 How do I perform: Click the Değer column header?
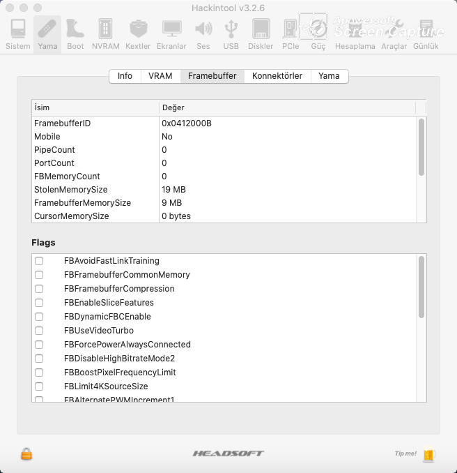click(288, 107)
